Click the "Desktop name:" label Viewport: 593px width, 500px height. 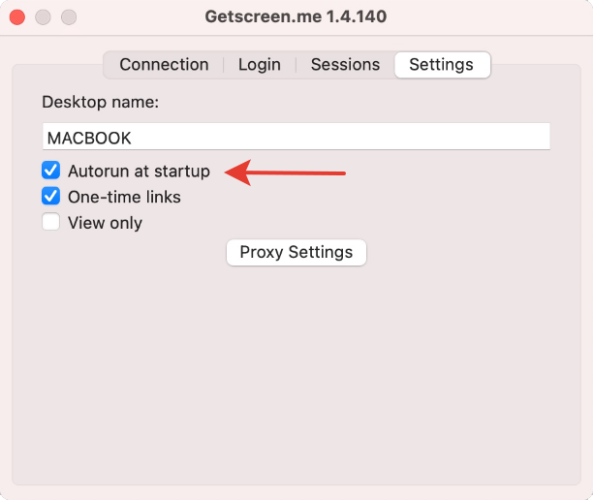coord(101,102)
